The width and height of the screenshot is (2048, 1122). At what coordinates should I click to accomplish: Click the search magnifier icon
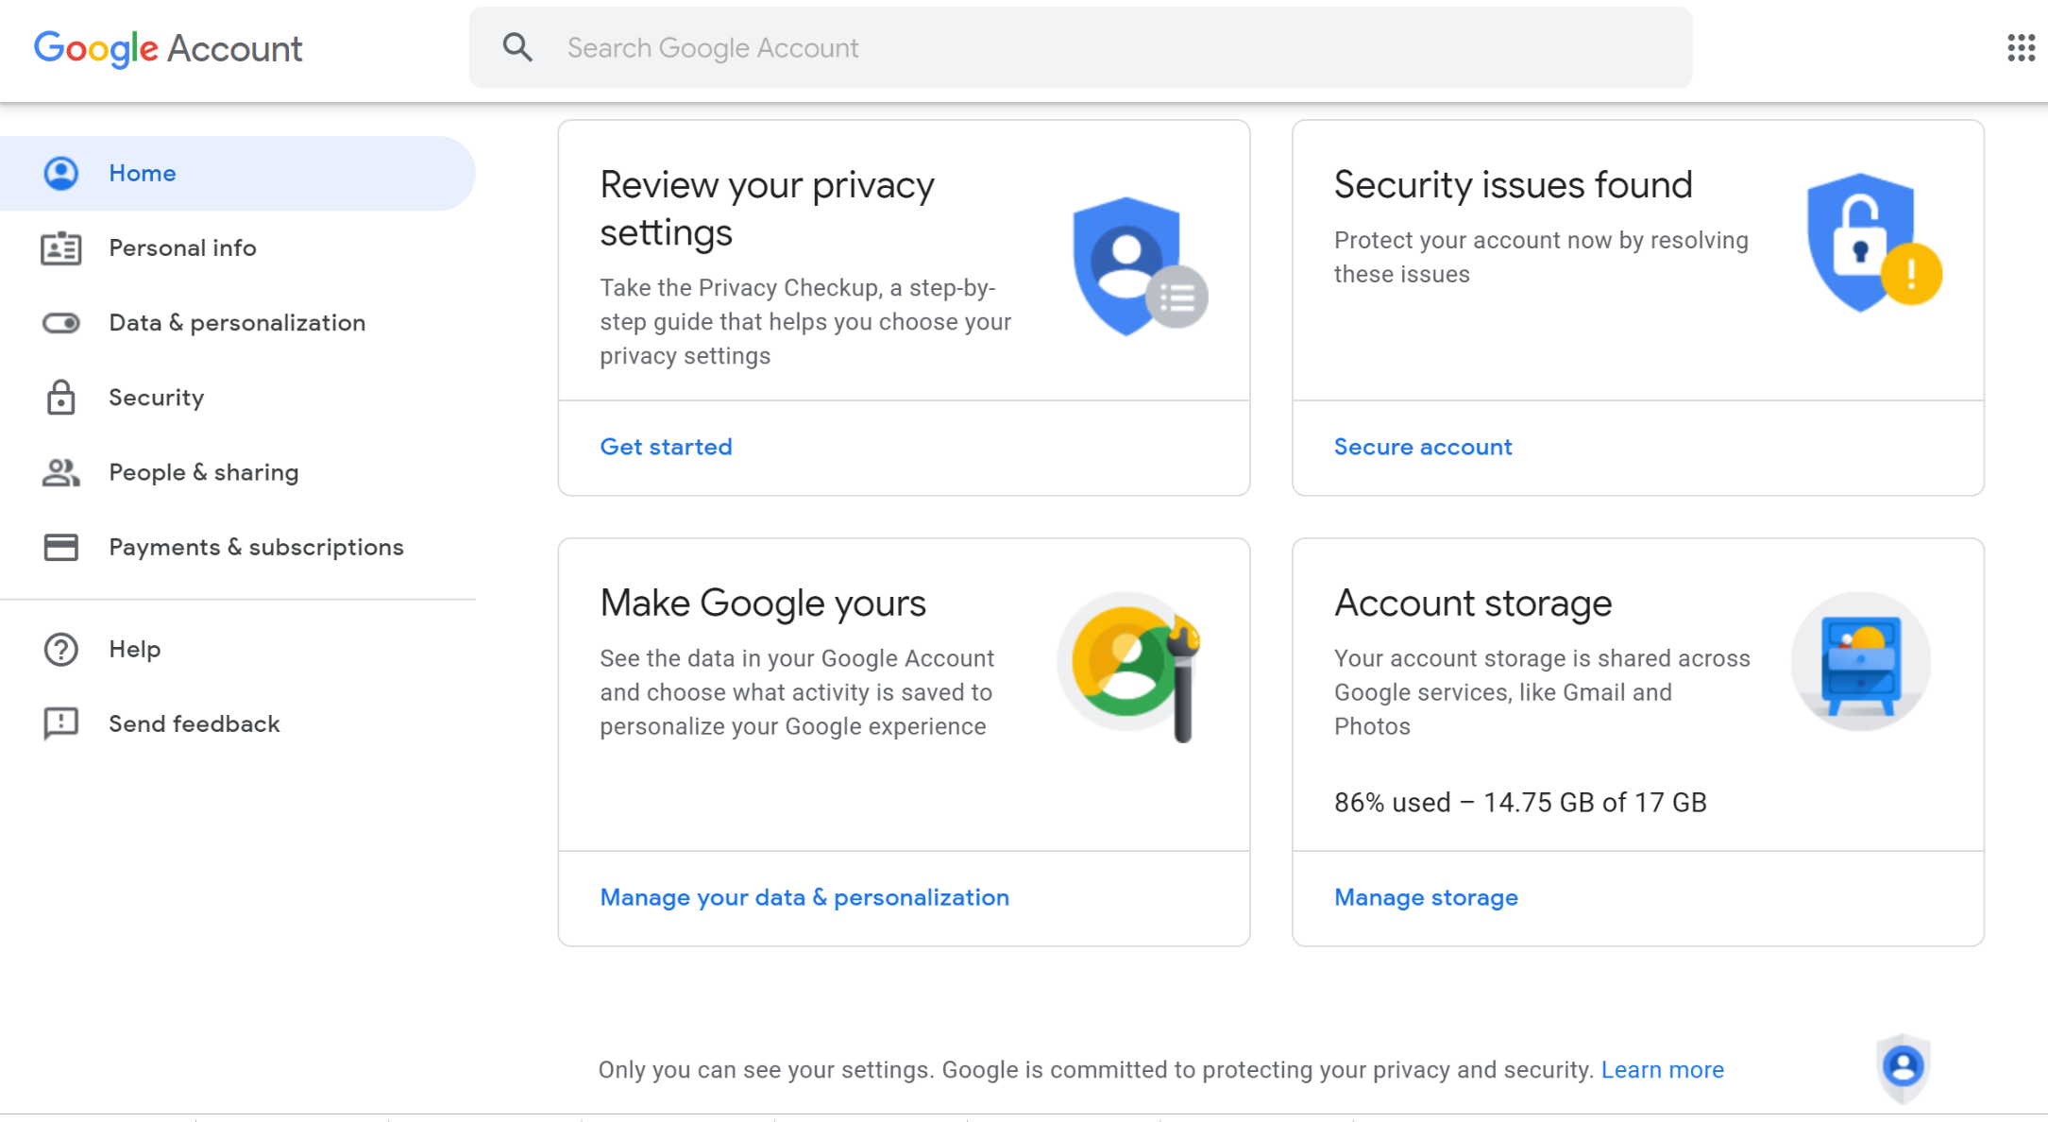pyautogui.click(x=517, y=47)
